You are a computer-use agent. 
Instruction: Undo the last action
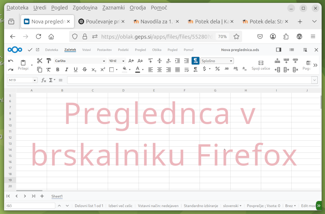(11, 61)
